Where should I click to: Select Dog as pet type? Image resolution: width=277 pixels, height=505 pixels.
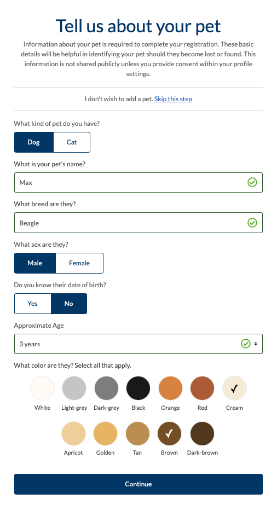point(33,142)
